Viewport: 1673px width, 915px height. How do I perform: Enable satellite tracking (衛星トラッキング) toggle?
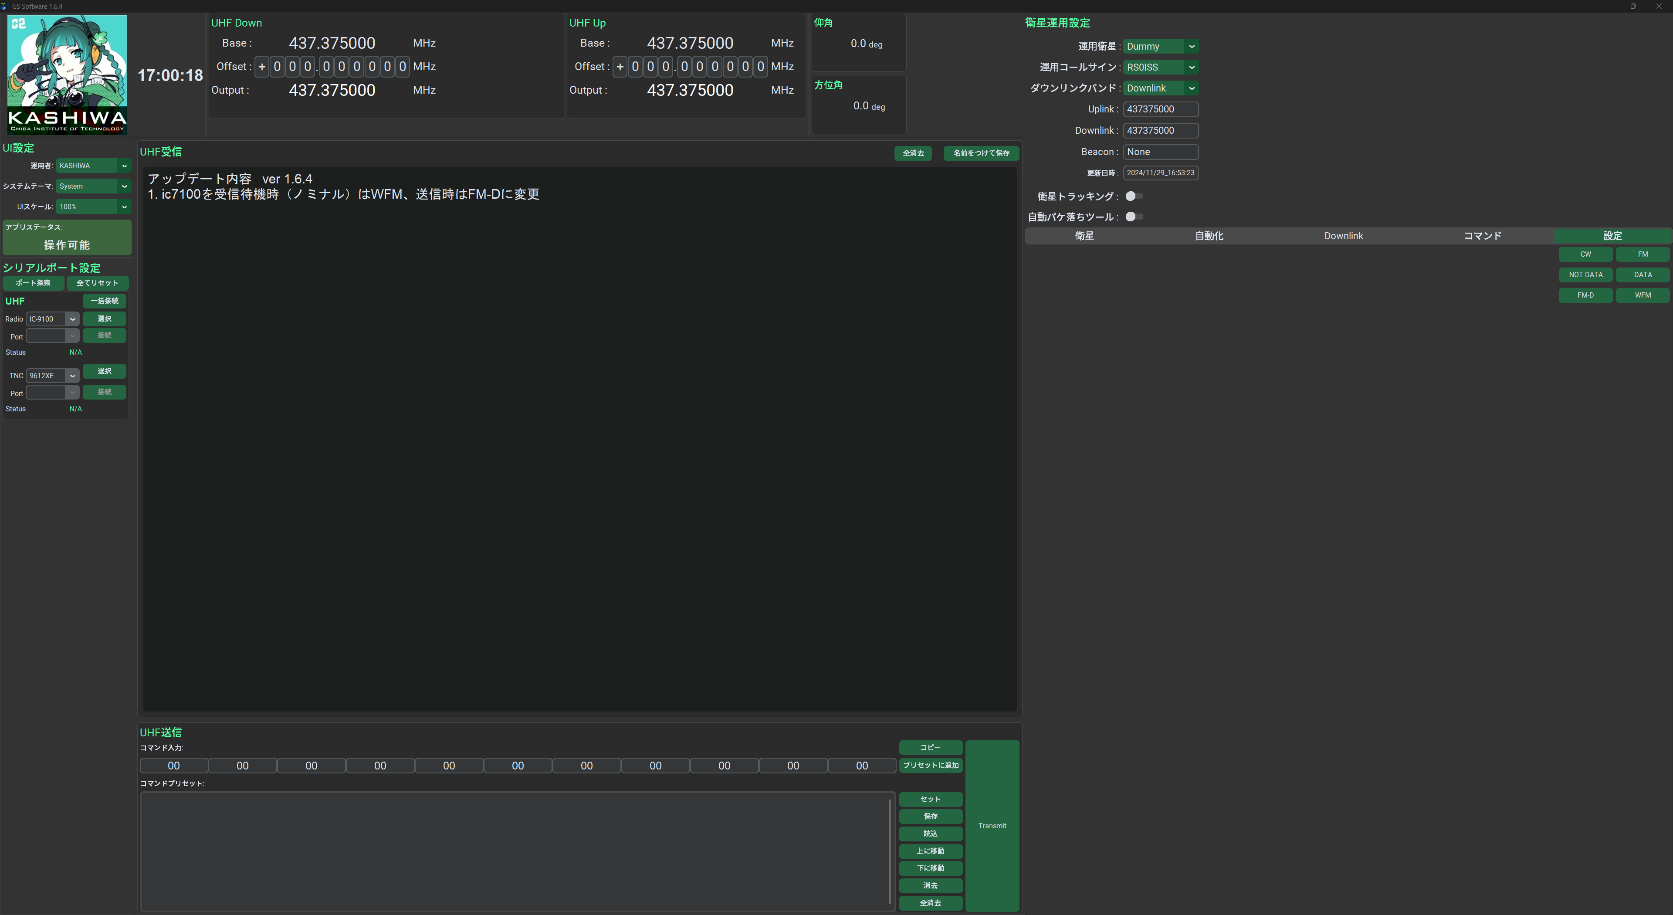pos(1134,196)
